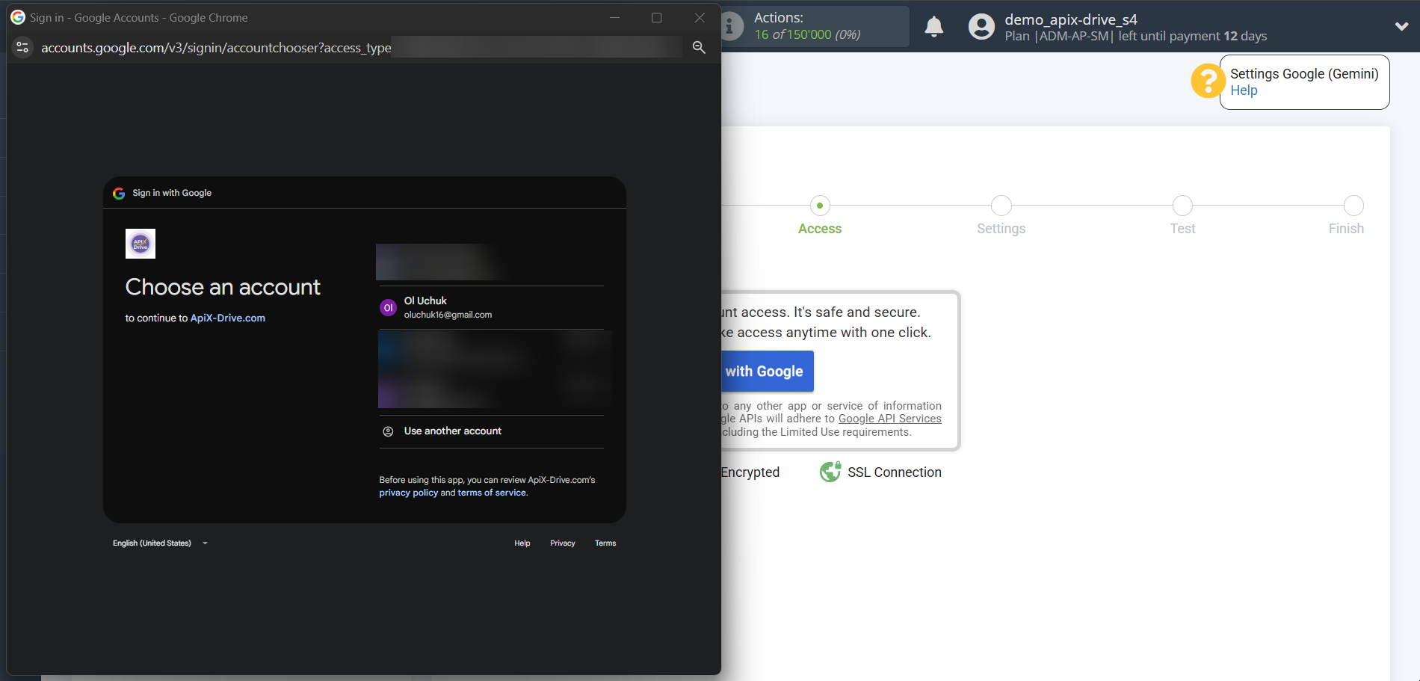This screenshot has width=1420, height=681.
Task: Open the demo_apix-drive_s4 profile avatar icon
Action: (981, 26)
